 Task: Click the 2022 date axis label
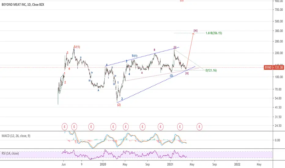click(x=237, y=164)
